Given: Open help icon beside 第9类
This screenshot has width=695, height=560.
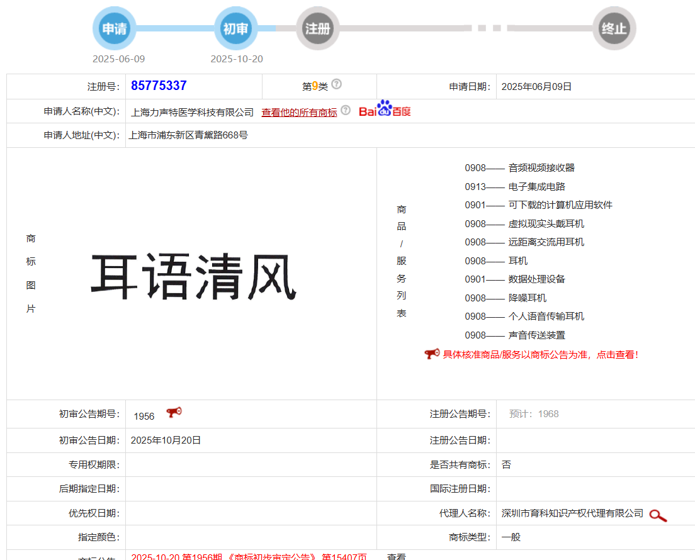Looking at the screenshot, I should click(337, 84).
